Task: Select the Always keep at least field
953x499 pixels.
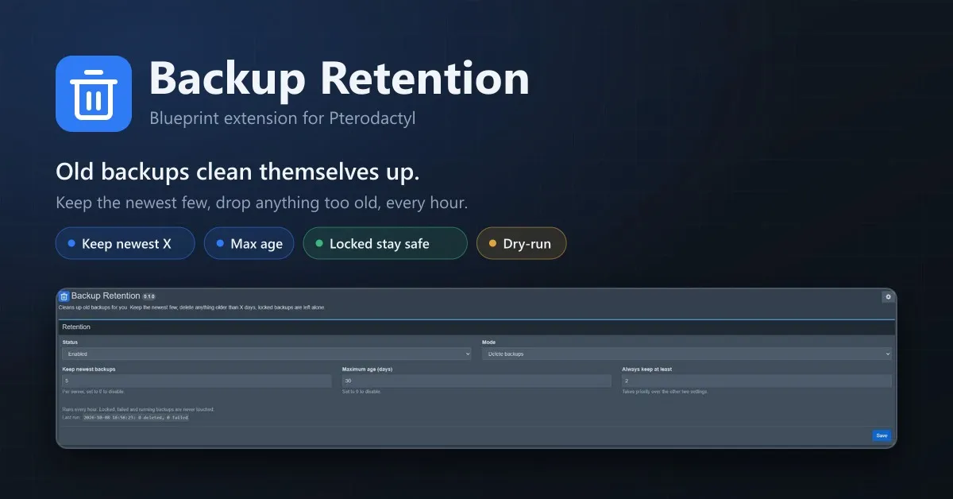Action: (756, 381)
